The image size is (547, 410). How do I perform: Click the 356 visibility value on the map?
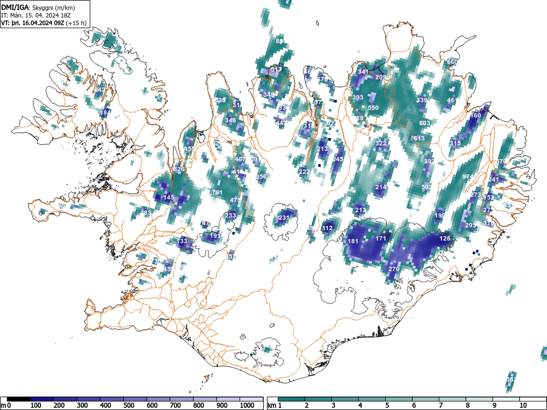[261, 177]
